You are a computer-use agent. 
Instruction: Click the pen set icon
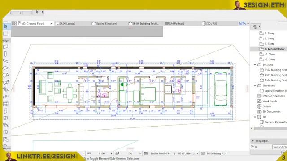tap(174, 153)
